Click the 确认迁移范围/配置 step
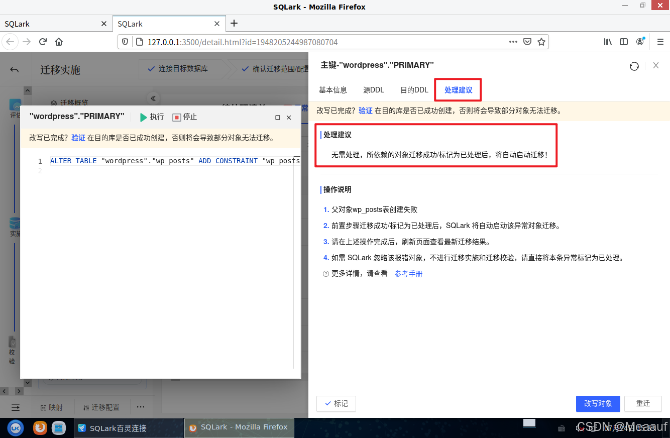The height and width of the screenshot is (438, 670). (276, 69)
